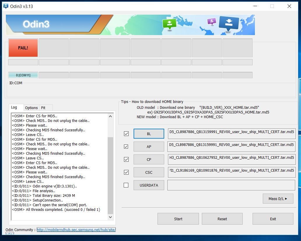Click the Odin3 app icon in title bar

(x=6, y=6)
